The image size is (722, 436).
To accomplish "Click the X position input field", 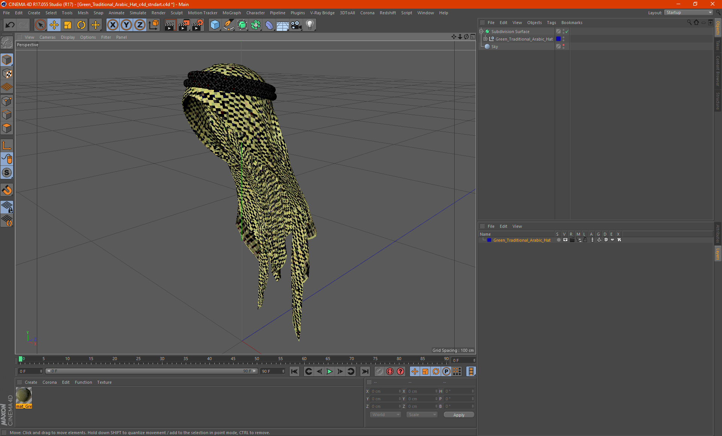I will (x=386, y=391).
